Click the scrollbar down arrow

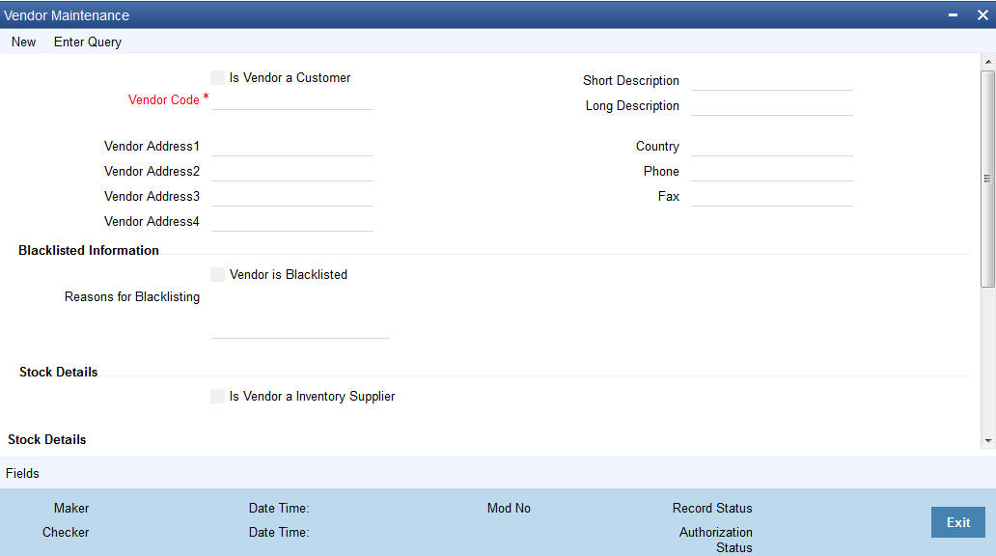point(987,440)
